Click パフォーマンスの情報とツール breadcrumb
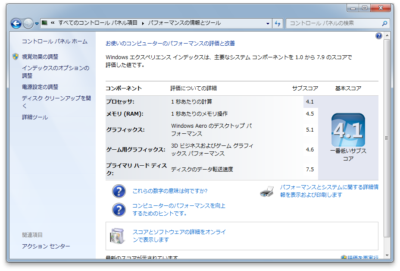Screen dimensions: 400x271 tap(184, 23)
